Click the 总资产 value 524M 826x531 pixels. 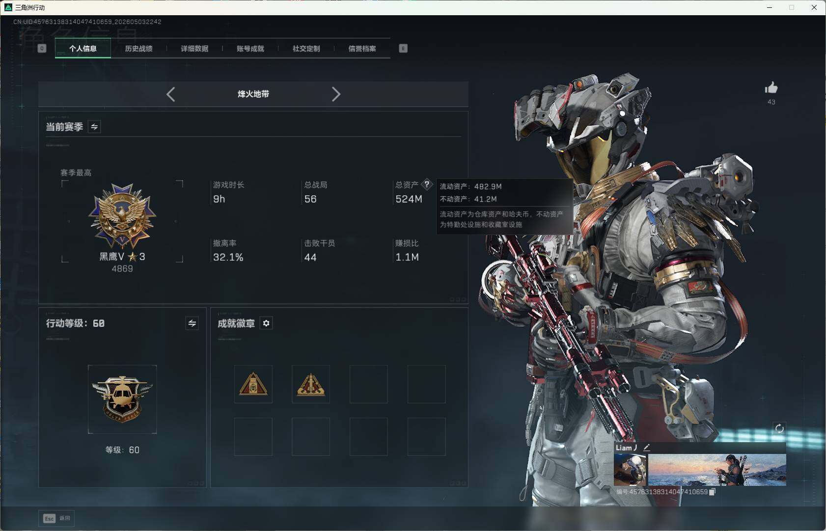[x=409, y=199]
